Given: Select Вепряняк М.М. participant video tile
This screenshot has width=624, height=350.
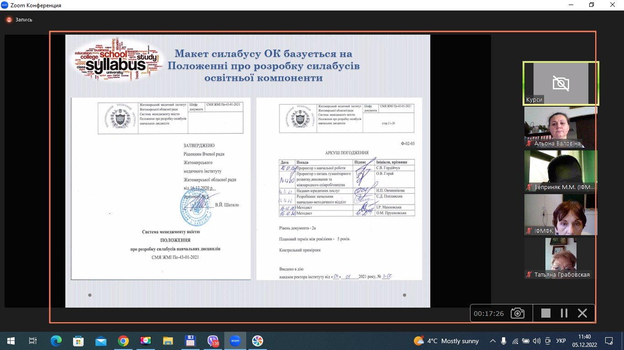Looking at the screenshot, I should [x=561, y=171].
